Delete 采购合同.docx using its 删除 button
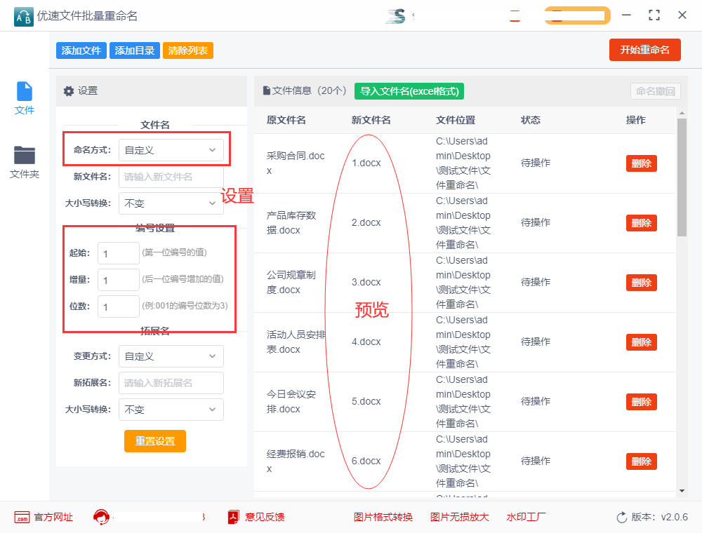 pyautogui.click(x=641, y=163)
